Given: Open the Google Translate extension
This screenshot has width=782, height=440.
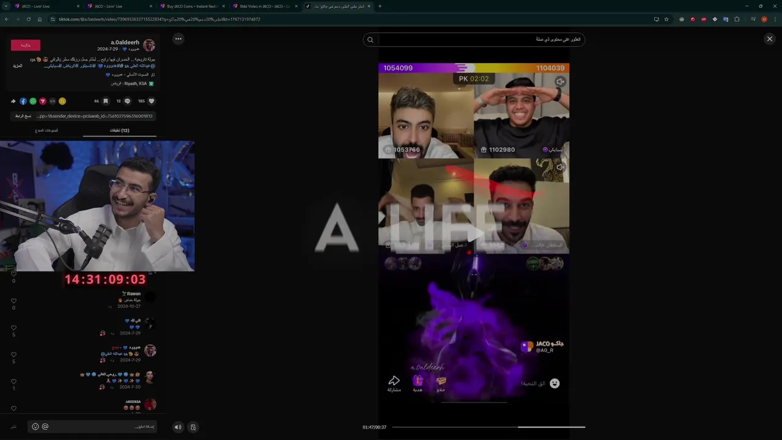Looking at the screenshot, I should 726,19.
